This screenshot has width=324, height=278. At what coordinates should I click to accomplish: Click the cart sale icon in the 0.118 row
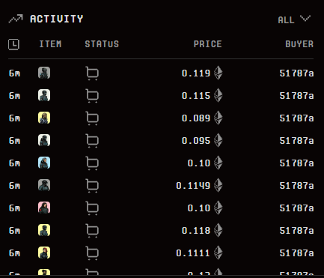(x=92, y=231)
